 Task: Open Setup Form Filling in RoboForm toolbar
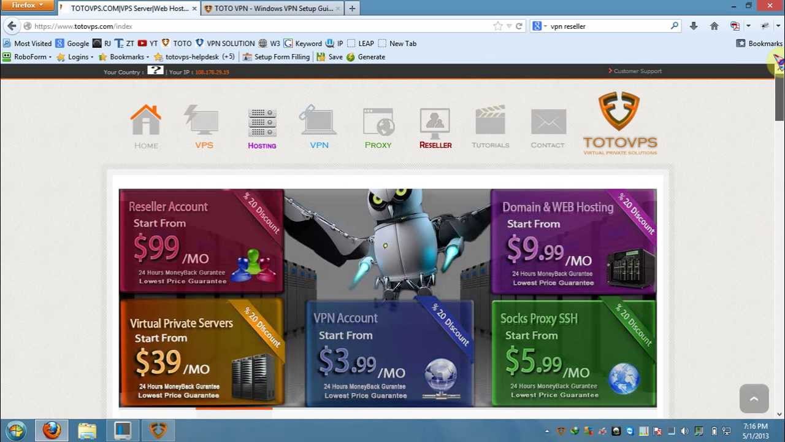(x=277, y=56)
